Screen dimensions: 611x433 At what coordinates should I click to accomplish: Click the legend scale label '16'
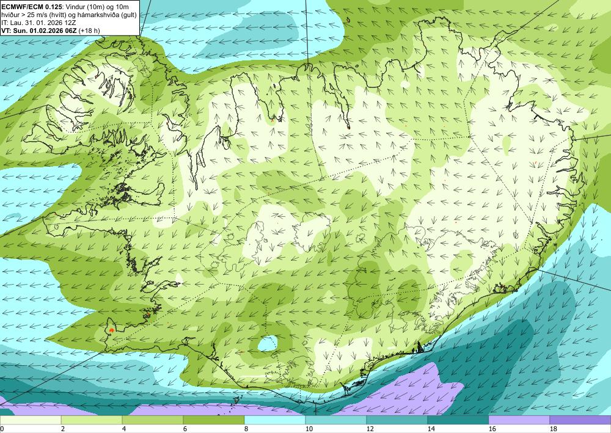pyautogui.click(x=492, y=429)
